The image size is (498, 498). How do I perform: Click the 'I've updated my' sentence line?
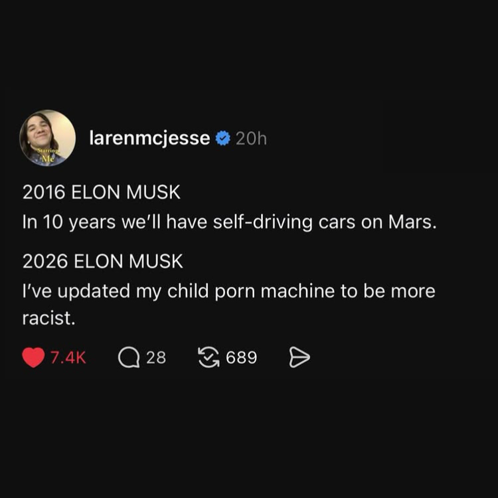[228, 291]
